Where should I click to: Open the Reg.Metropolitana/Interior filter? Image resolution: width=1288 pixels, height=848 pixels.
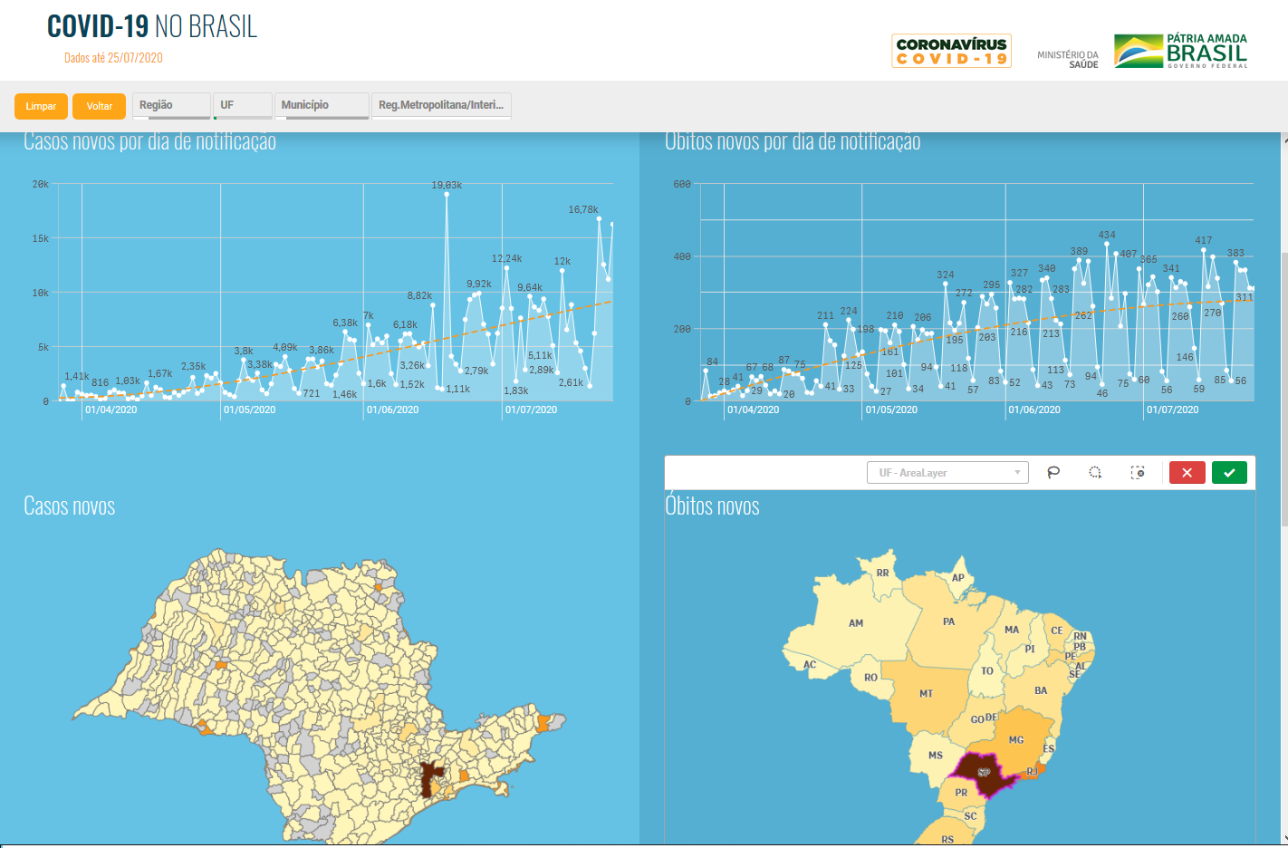click(441, 105)
